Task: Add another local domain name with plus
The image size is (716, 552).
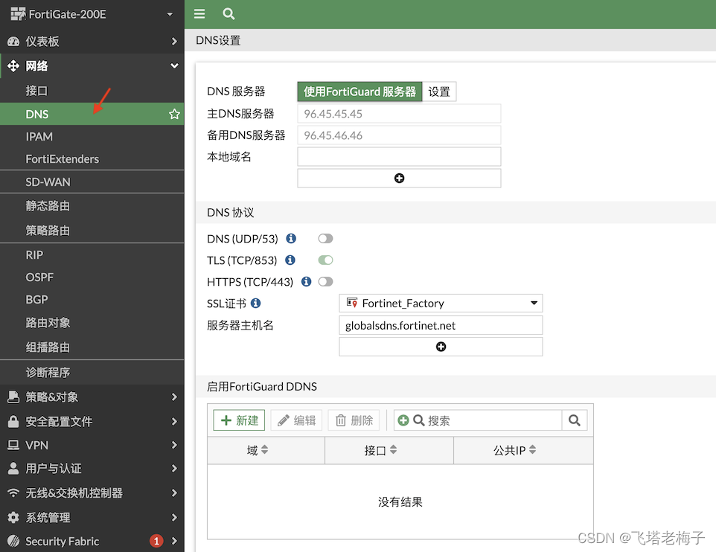Action: (399, 178)
